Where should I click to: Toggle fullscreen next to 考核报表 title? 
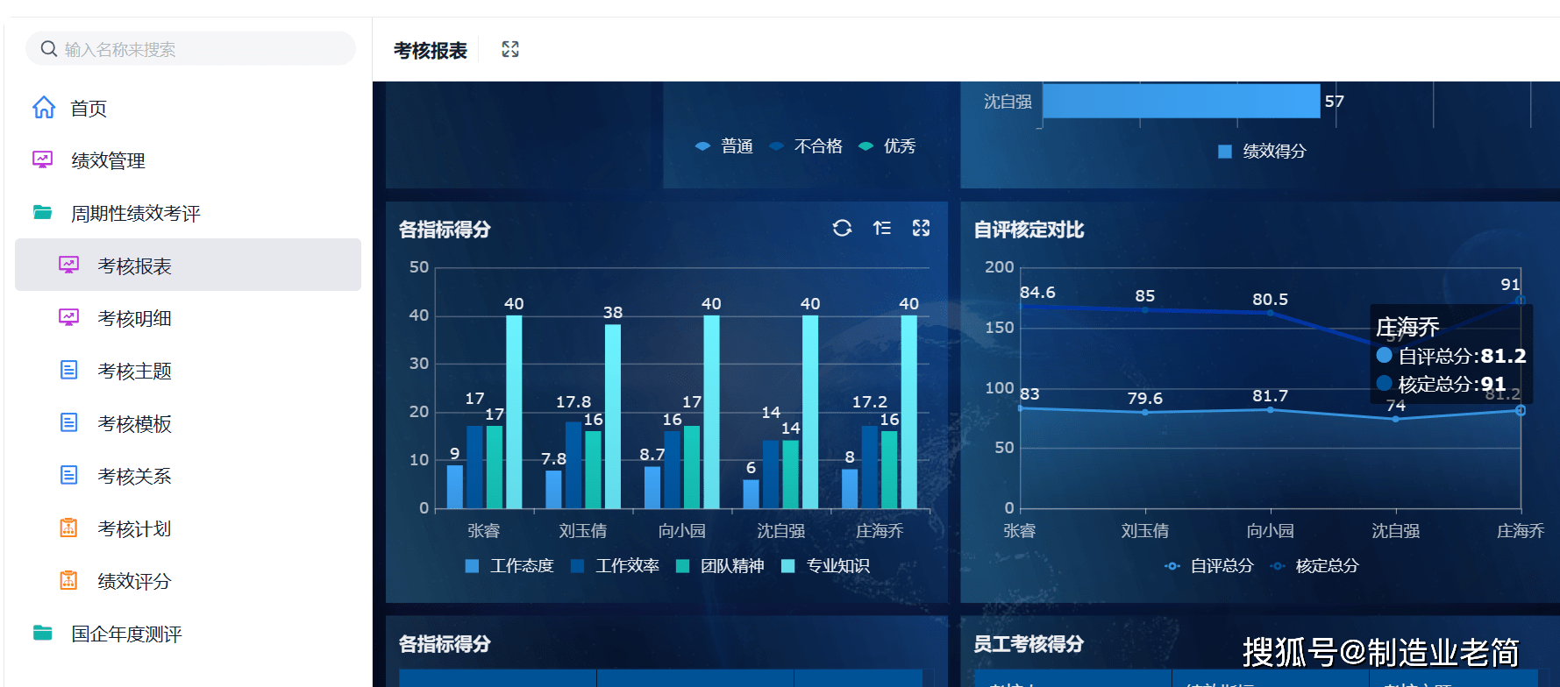[510, 49]
